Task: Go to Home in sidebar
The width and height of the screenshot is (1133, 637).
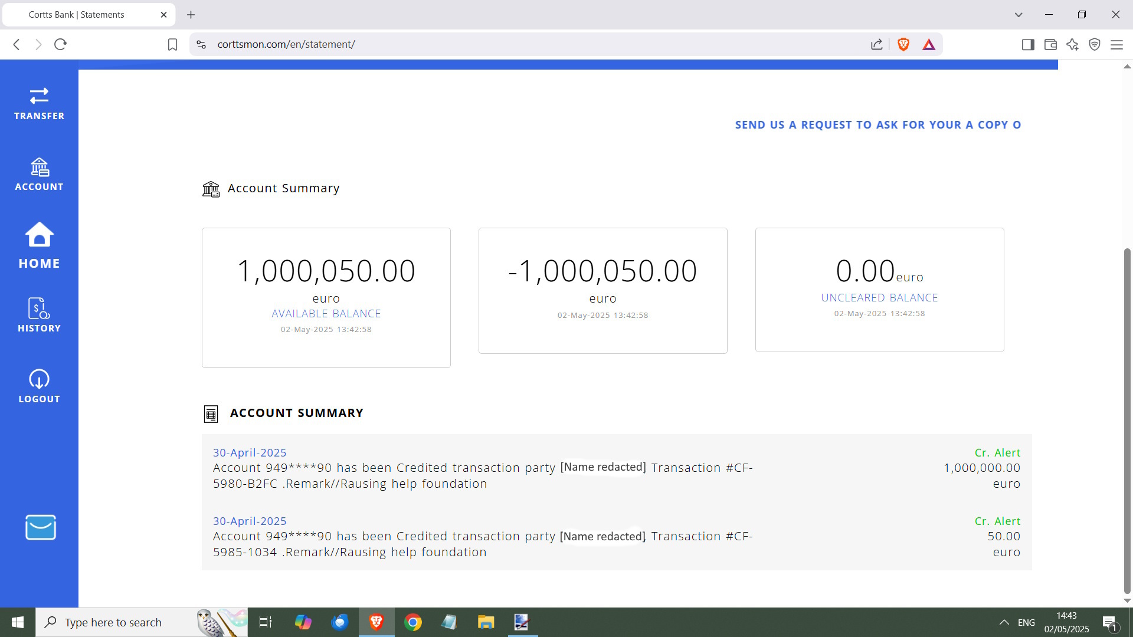Action: click(39, 245)
